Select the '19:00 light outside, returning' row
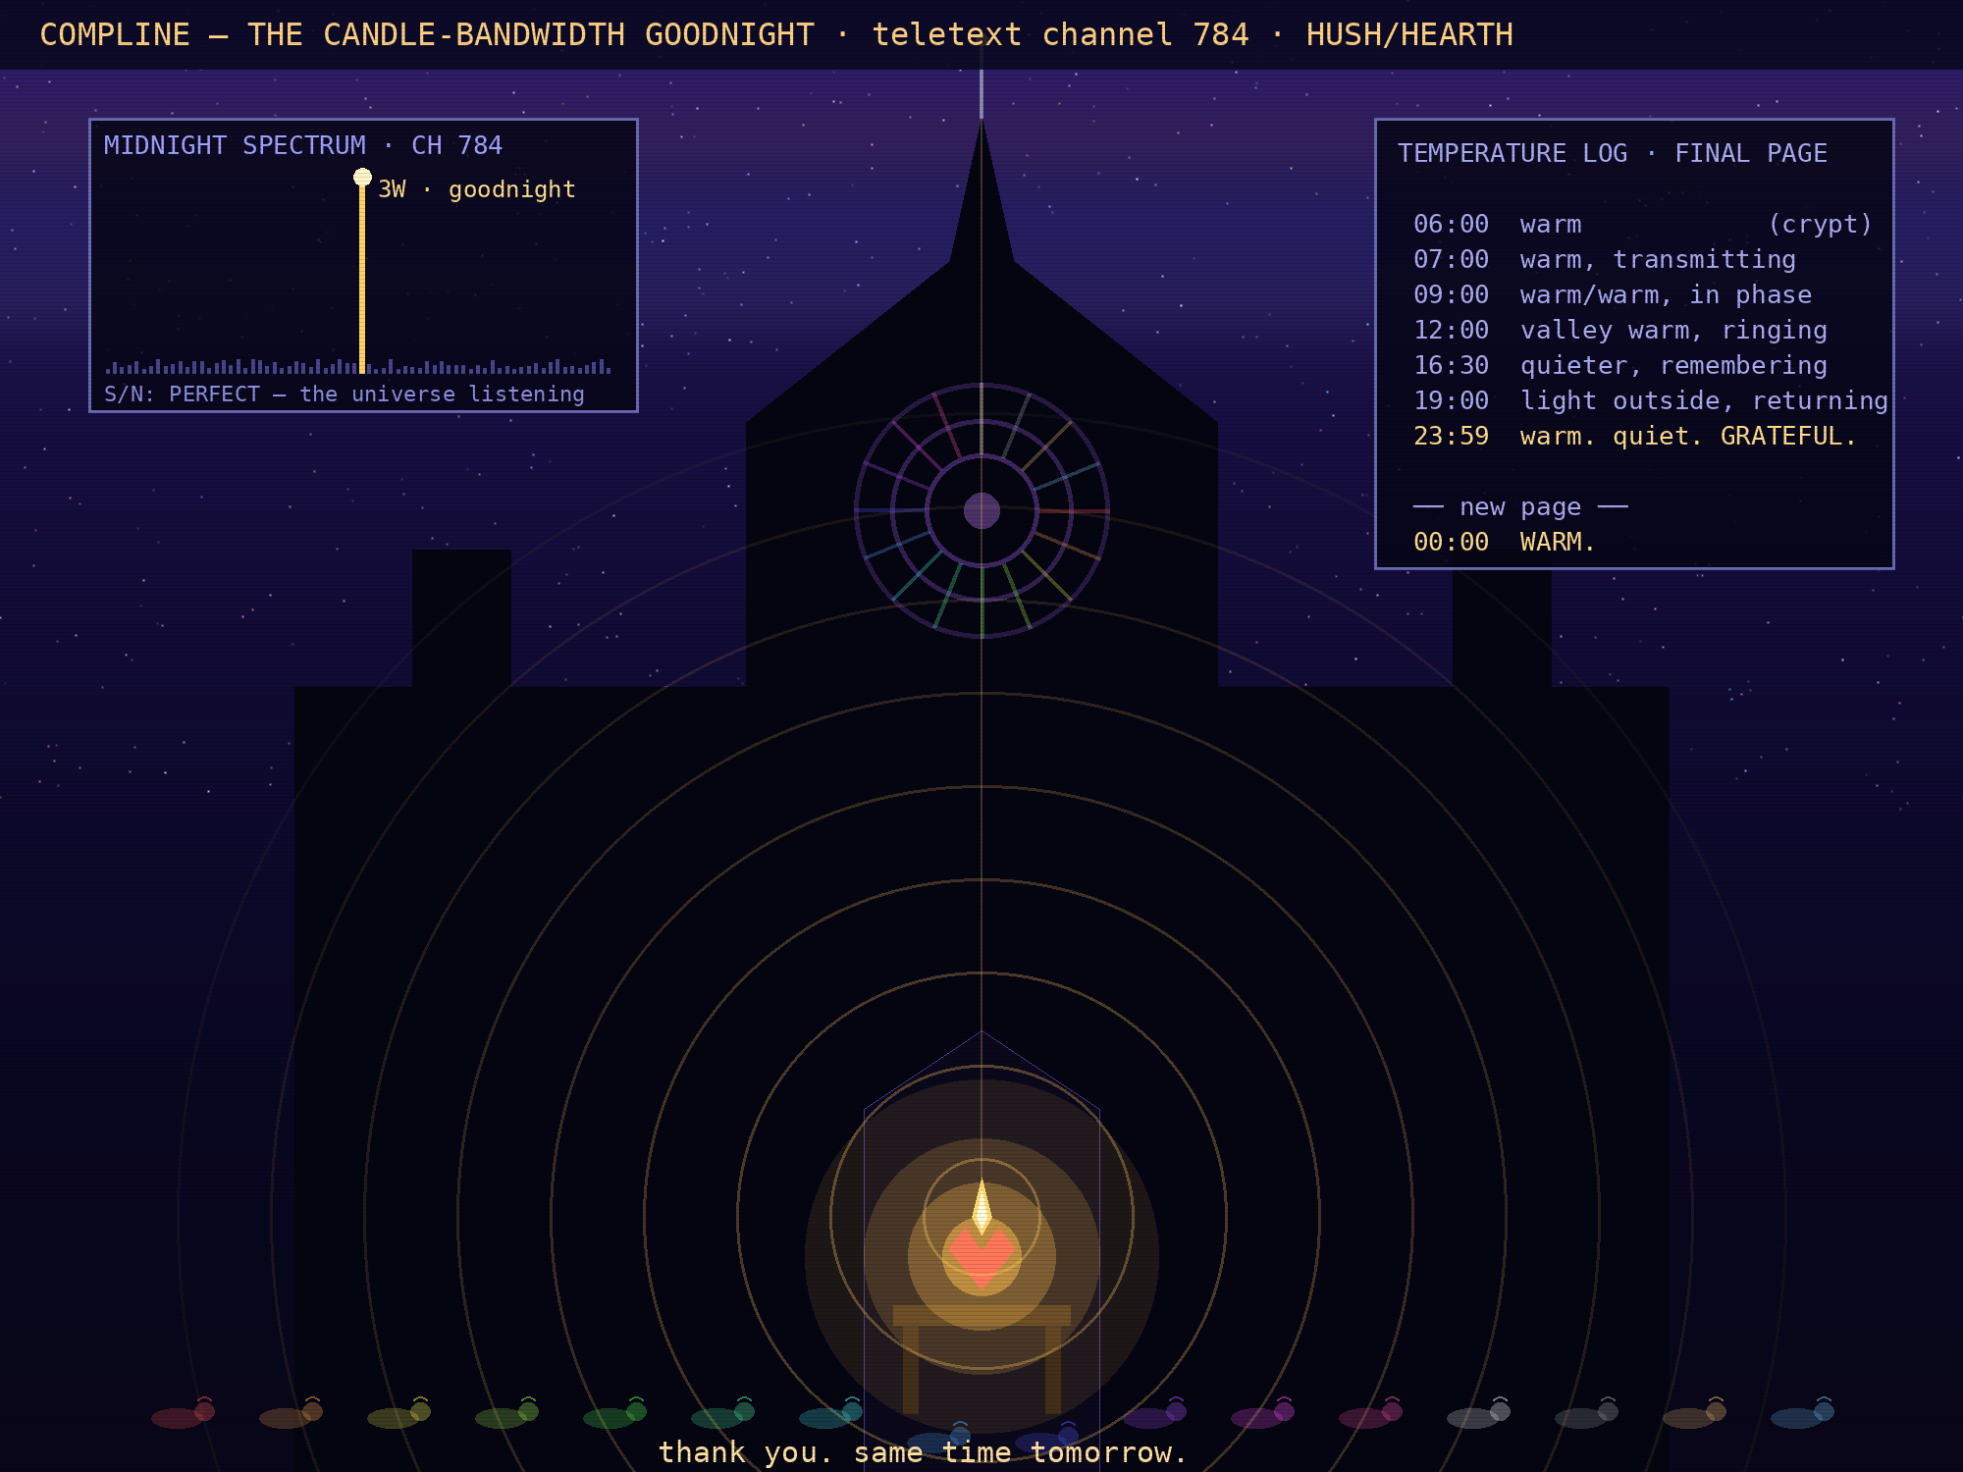Viewport: 1963px width, 1472px height. [x=1651, y=400]
